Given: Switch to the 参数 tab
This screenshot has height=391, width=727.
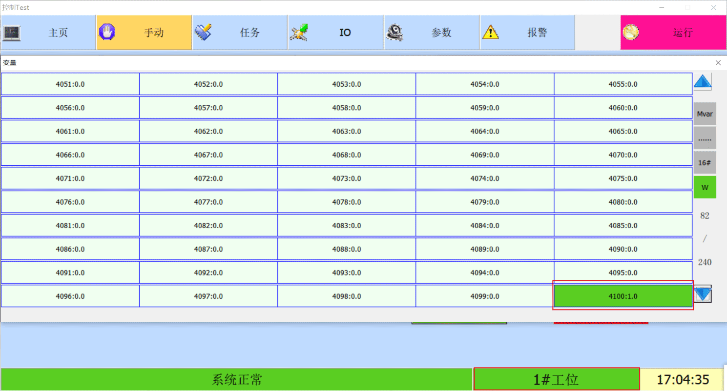Looking at the screenshot, I should (x=441, y=33).
